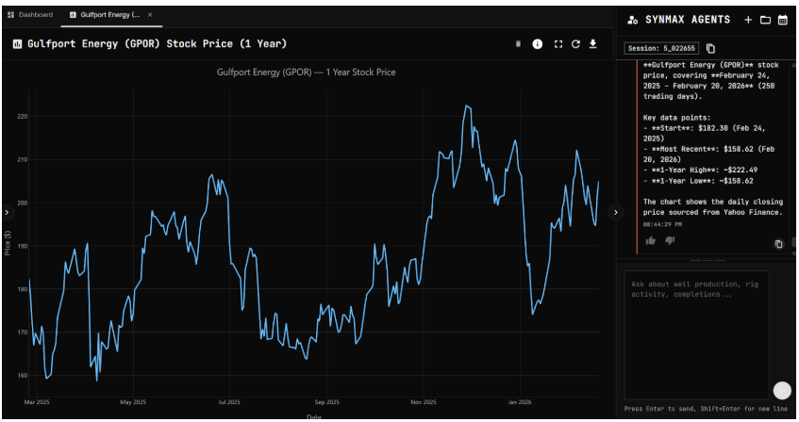The height and width of the screenshot is (422, 799).
Task: Toggle thumbs down on agent response
Action: coord(670,241)
